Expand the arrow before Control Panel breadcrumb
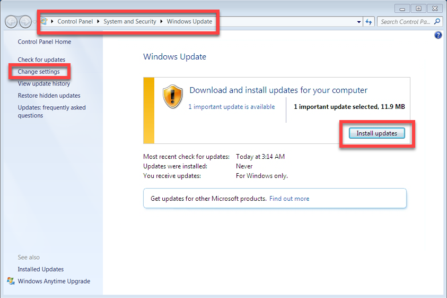Screen dimensions: 447x298 pos(52,21)
